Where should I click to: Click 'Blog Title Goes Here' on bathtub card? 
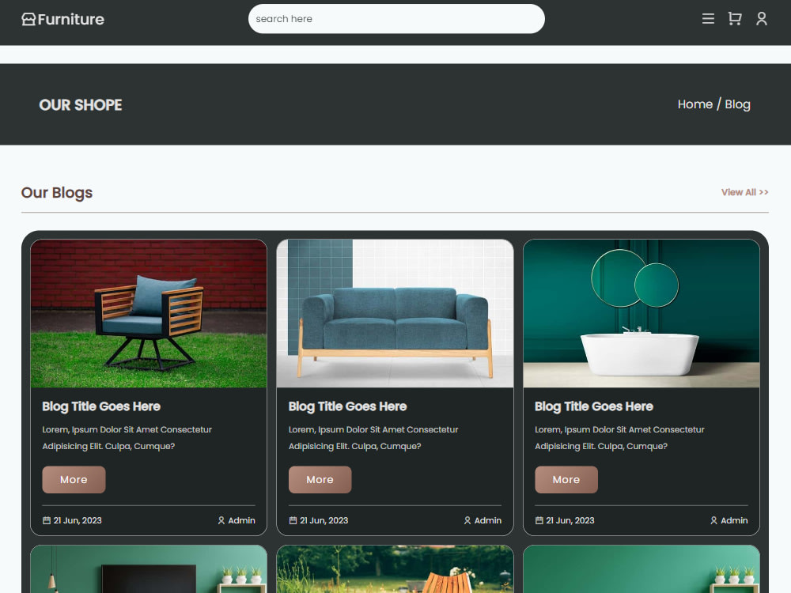pyautogui.click(x=594, y=406)
